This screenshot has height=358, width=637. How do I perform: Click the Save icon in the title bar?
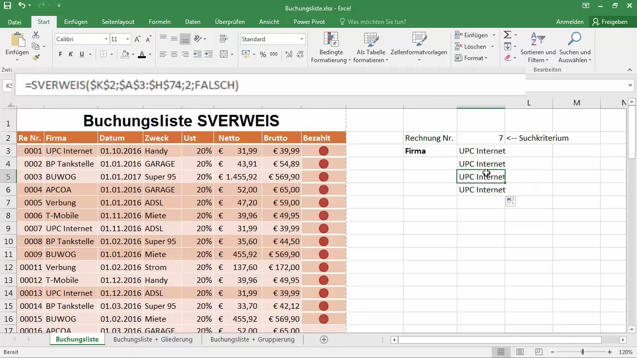click(x=6, y=5)
